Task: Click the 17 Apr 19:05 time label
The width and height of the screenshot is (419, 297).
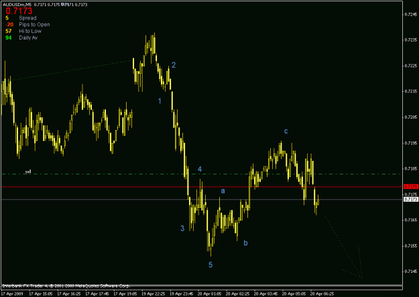Action: point(125,294)
